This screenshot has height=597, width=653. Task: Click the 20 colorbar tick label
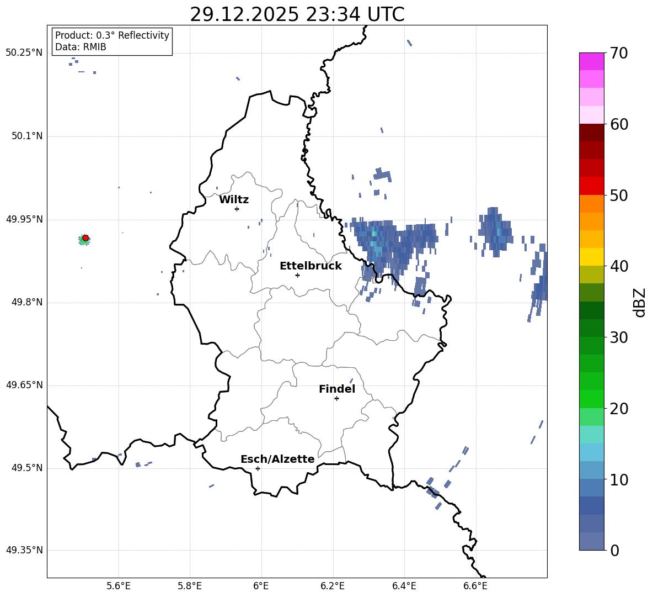(619, 409)
